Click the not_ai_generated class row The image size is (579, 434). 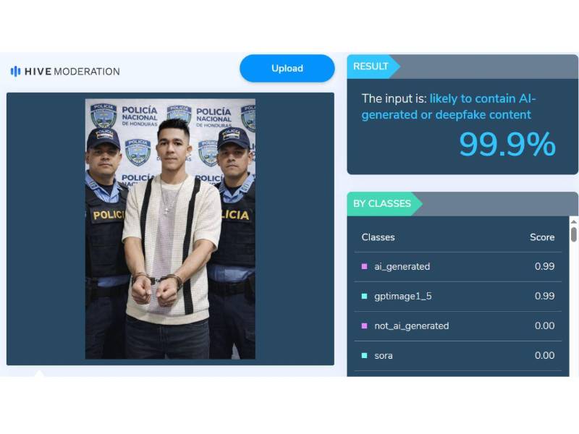coord(458,326)
